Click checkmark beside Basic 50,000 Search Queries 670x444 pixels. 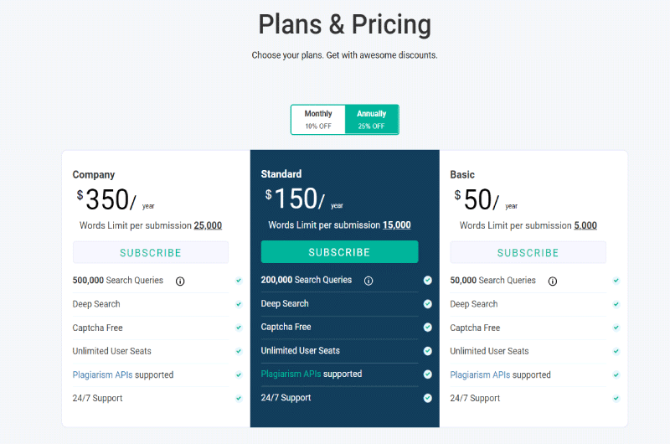(x=616, y=281)
